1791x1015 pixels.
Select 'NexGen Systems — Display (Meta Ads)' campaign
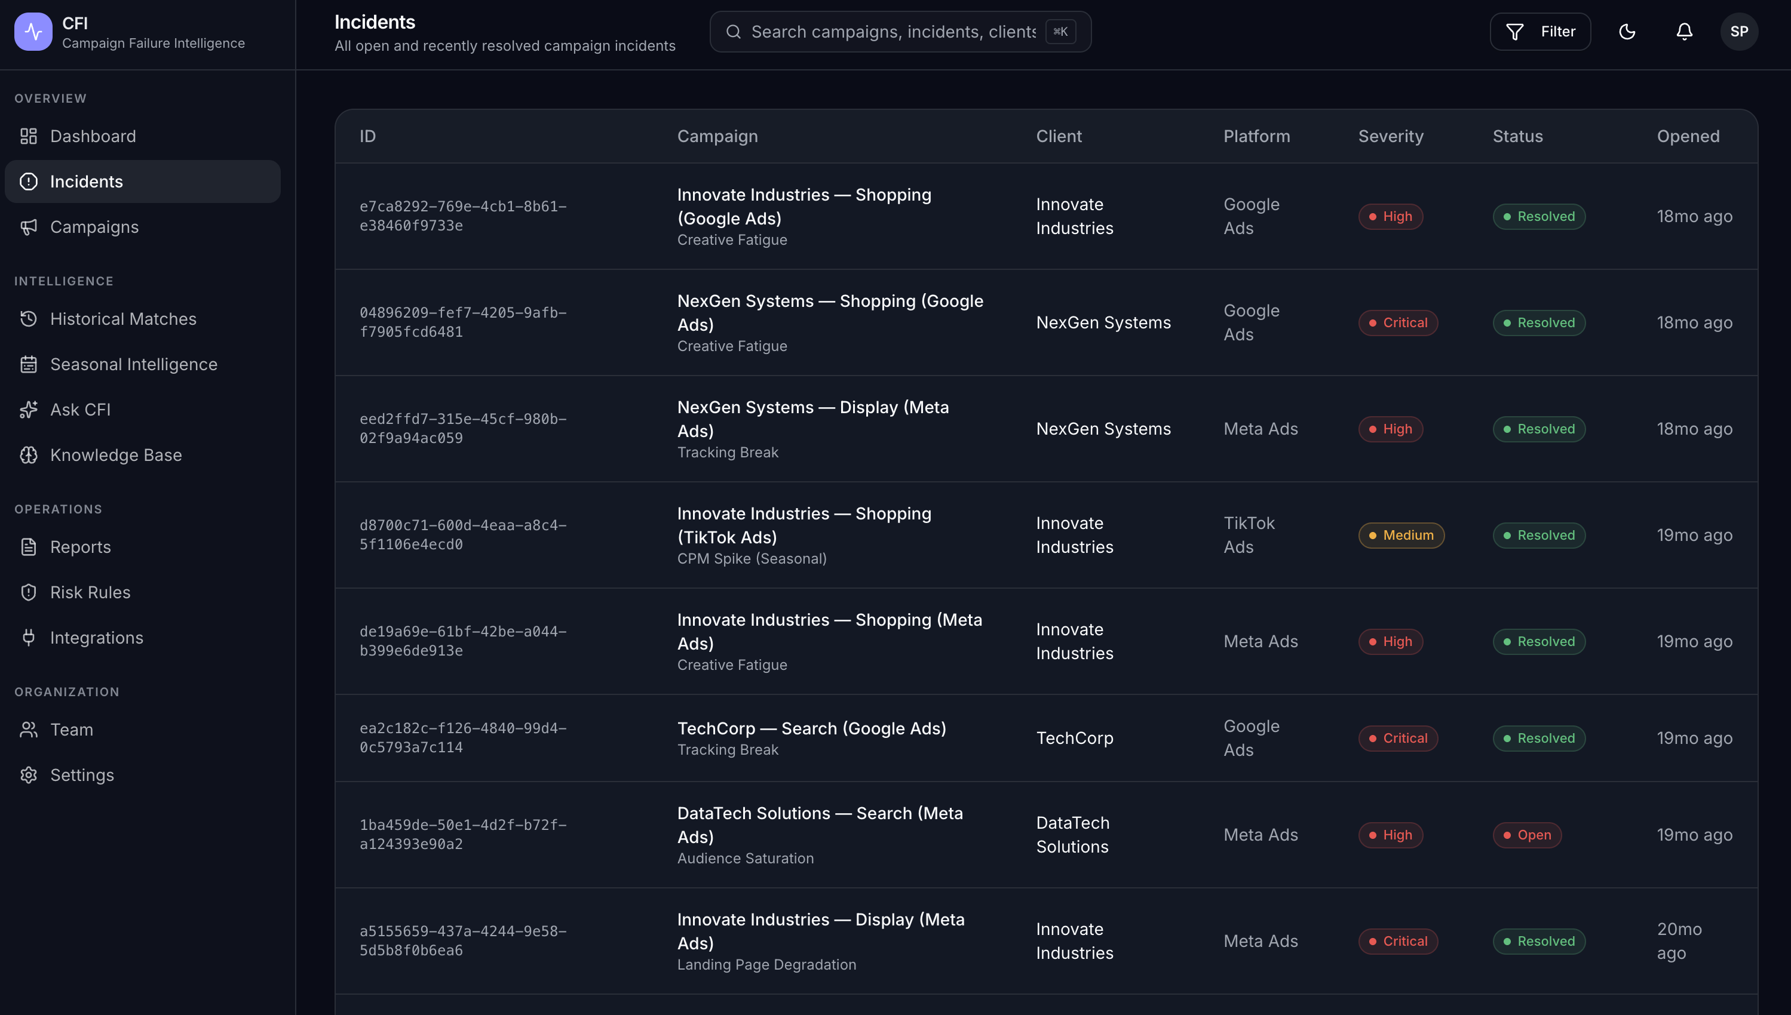tap(812, 419)
